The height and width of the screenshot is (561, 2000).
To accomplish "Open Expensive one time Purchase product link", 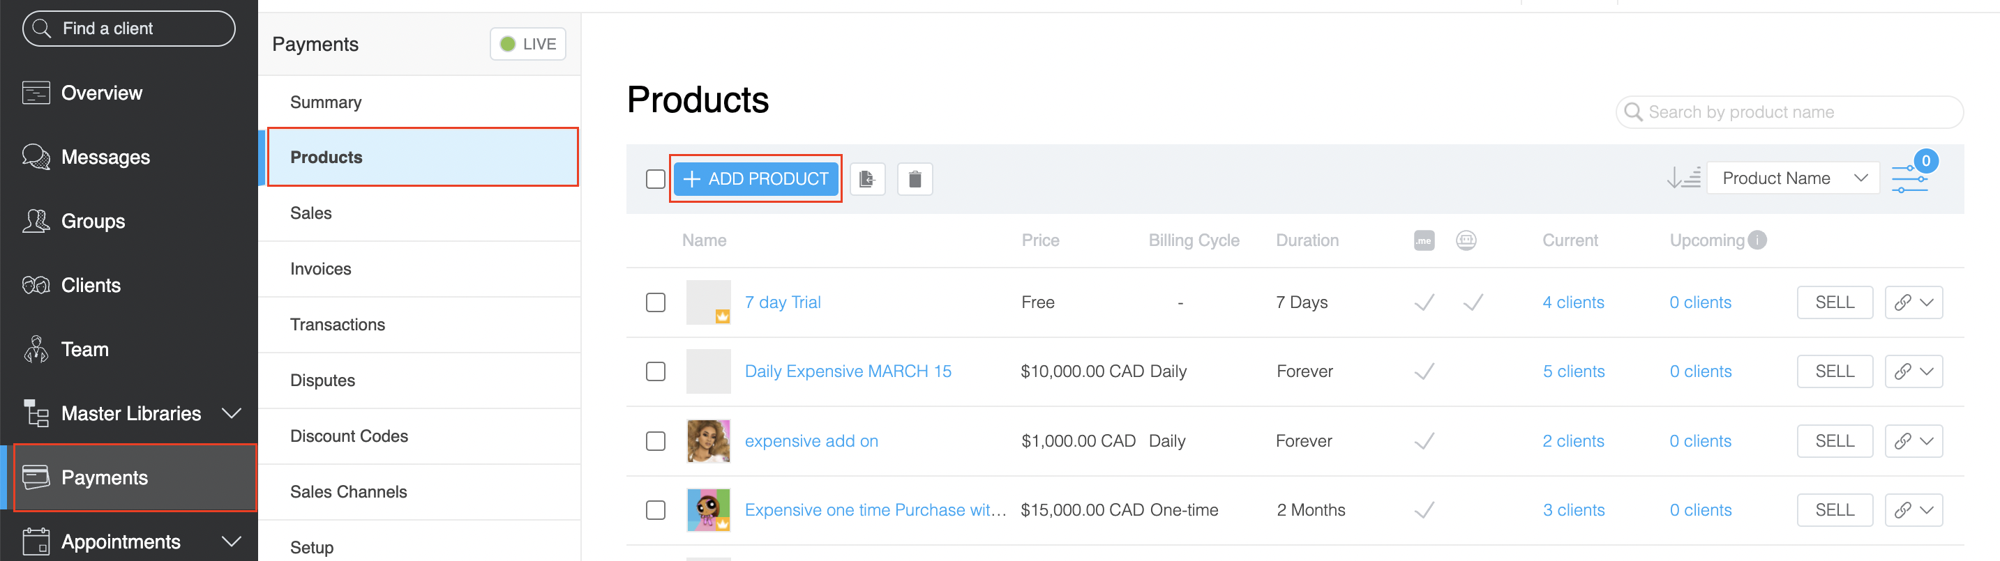I will tap(875, 511).
